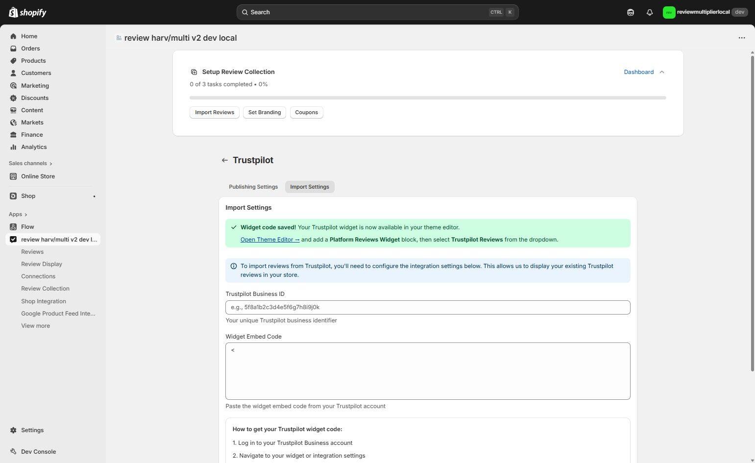Click the success checkmark icon
This screenshot has width=755, height=463.
tap(234, 227)
